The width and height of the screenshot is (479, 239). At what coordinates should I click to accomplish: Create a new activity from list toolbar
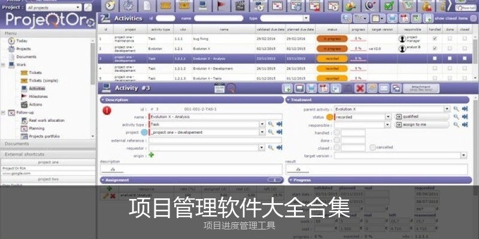(428, 19)
